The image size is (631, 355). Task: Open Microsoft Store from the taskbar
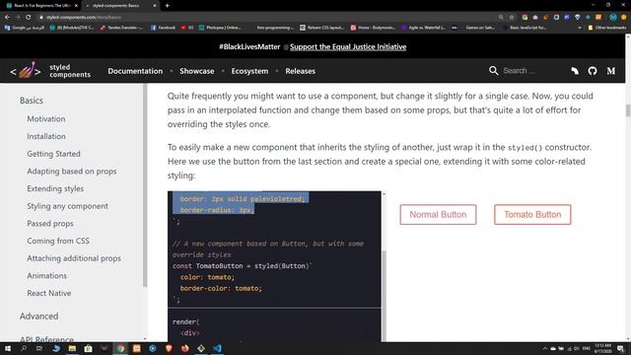point(88,348)
